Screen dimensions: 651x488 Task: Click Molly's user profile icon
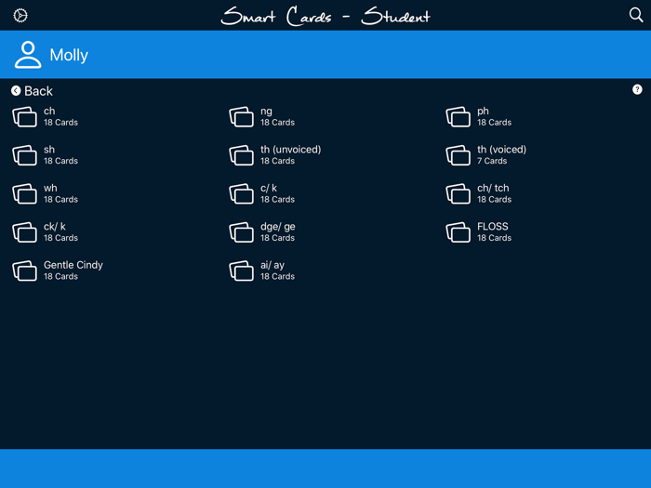28,54
